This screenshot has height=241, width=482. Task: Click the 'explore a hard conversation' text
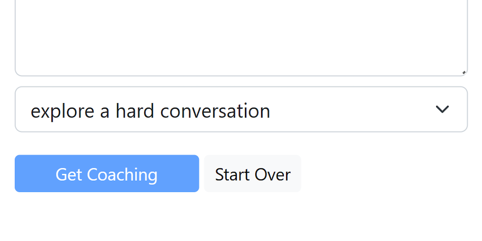(150, 111)
